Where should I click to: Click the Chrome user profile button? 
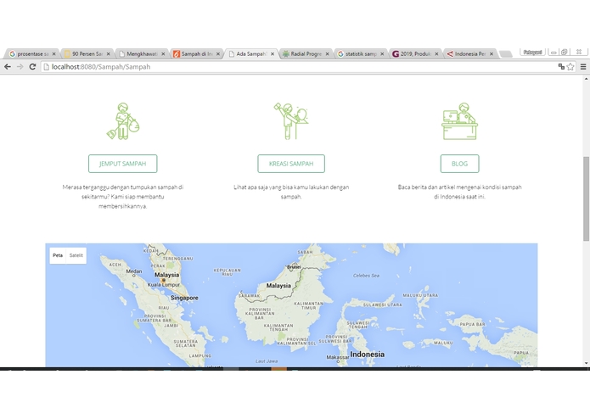click(x=532, y=53)
